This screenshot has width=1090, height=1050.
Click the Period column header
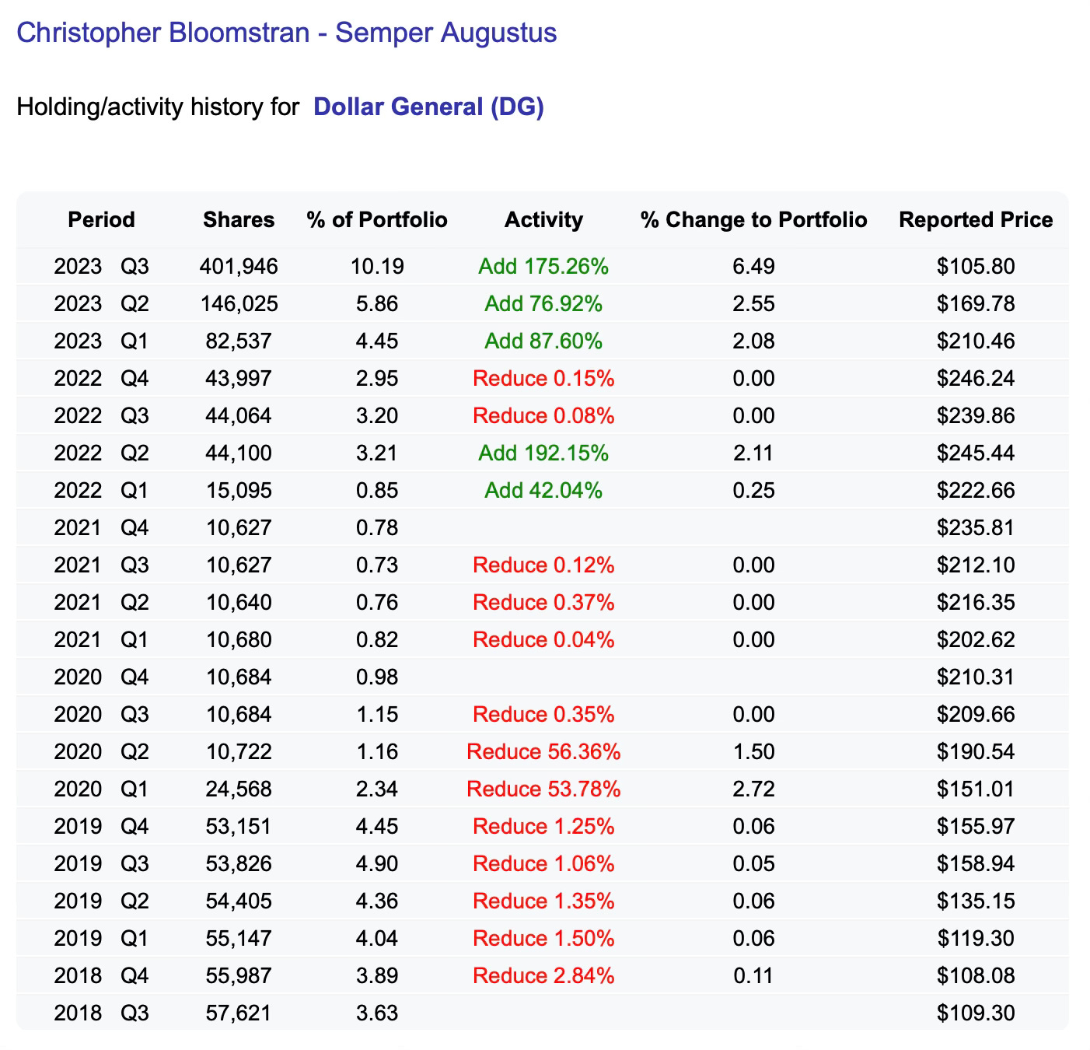pos(101,220)
